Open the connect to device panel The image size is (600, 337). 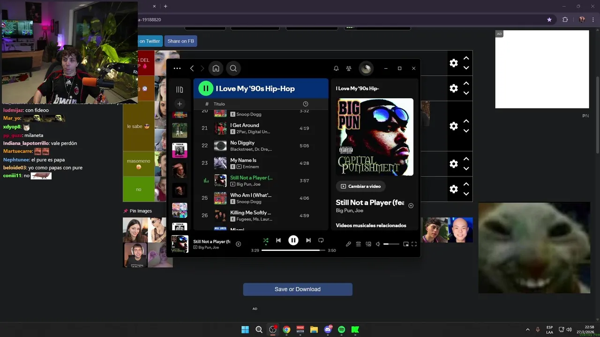pos(368,244)
